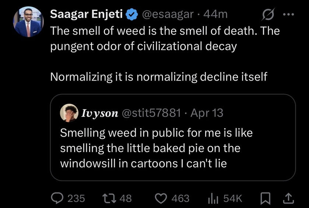309x208 pixels.
Task: Click the Ivyson display name
Action: coord(99,113)
